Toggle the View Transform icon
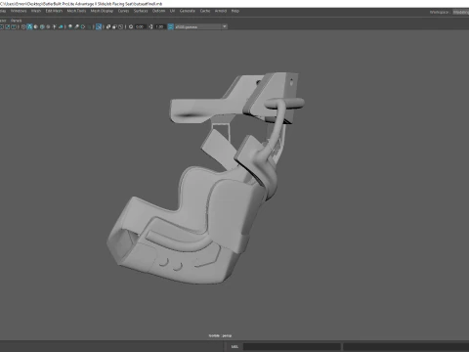This screenshot has width=469, height=352. [170, 26]
